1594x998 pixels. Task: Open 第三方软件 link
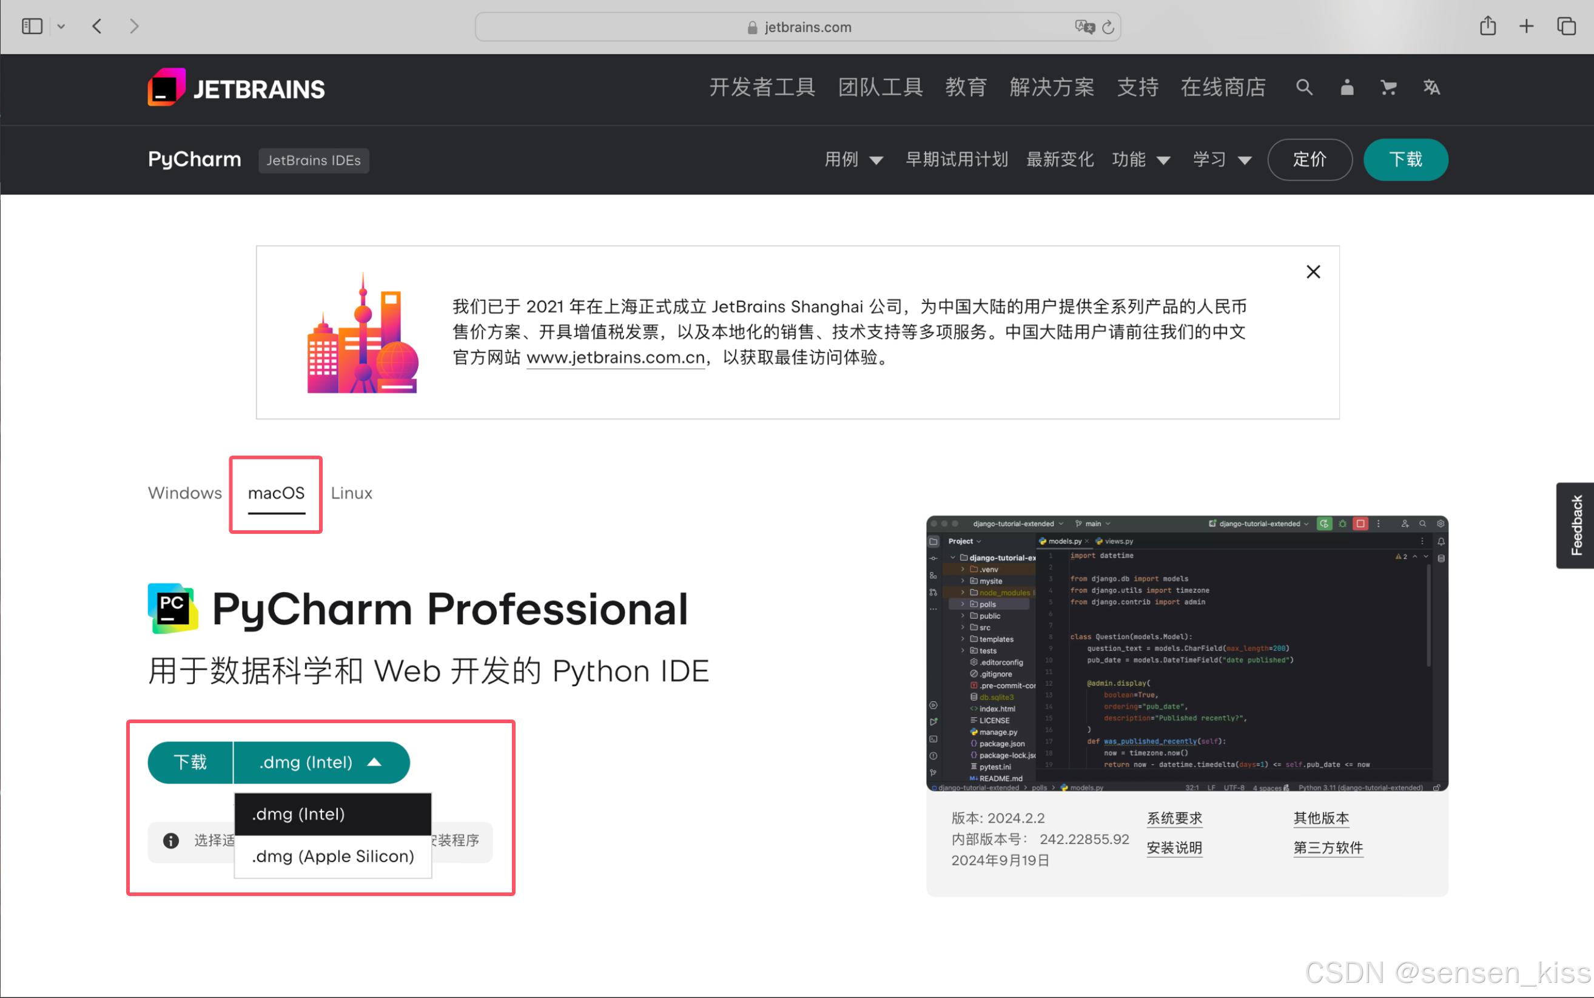(1328, 848)
